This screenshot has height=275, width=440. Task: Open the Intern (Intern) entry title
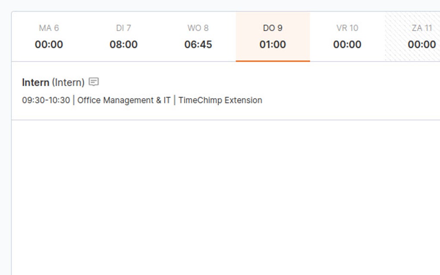pyautogui.click(x=53, y=82)
